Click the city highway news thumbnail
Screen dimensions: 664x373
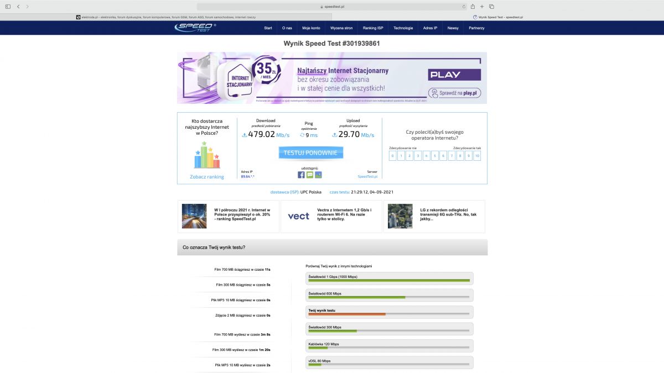(194, 216)
